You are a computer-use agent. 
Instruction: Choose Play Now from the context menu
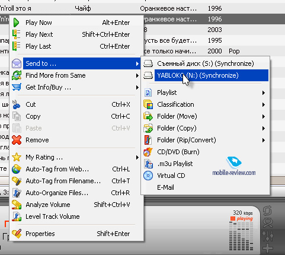[76, 23]
